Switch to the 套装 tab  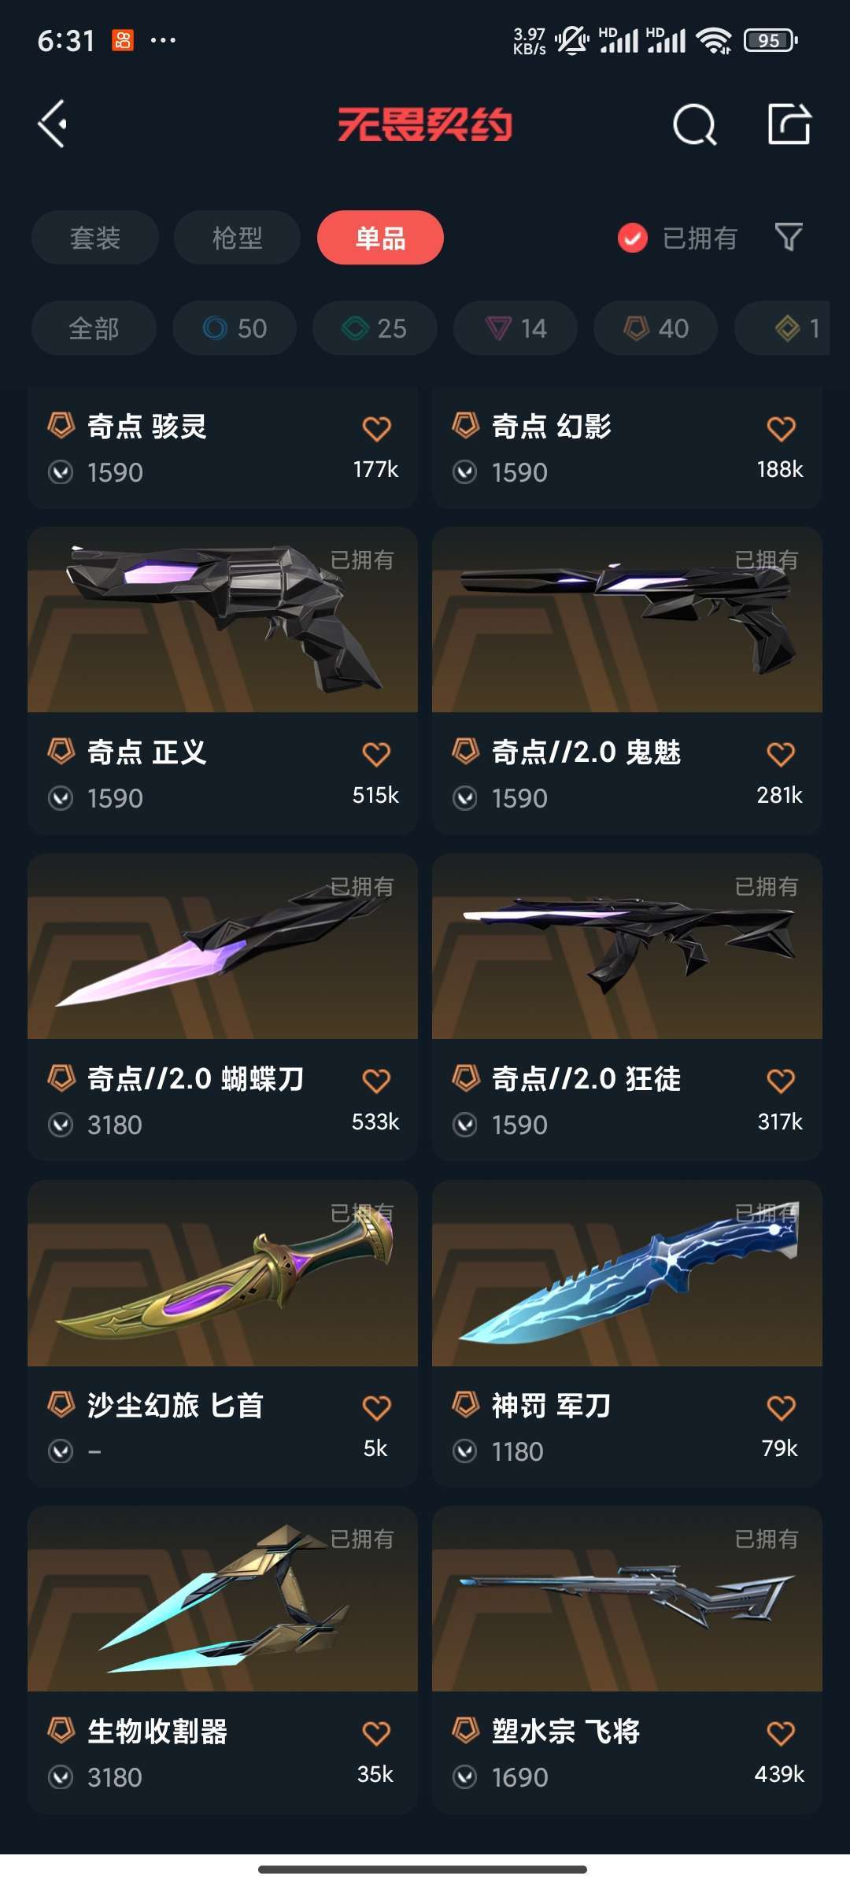click(x=95, y=238)
